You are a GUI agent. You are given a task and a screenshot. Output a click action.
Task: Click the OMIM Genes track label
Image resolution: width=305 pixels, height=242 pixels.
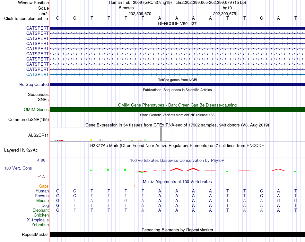pyautogui.click(x=36, y=110)
